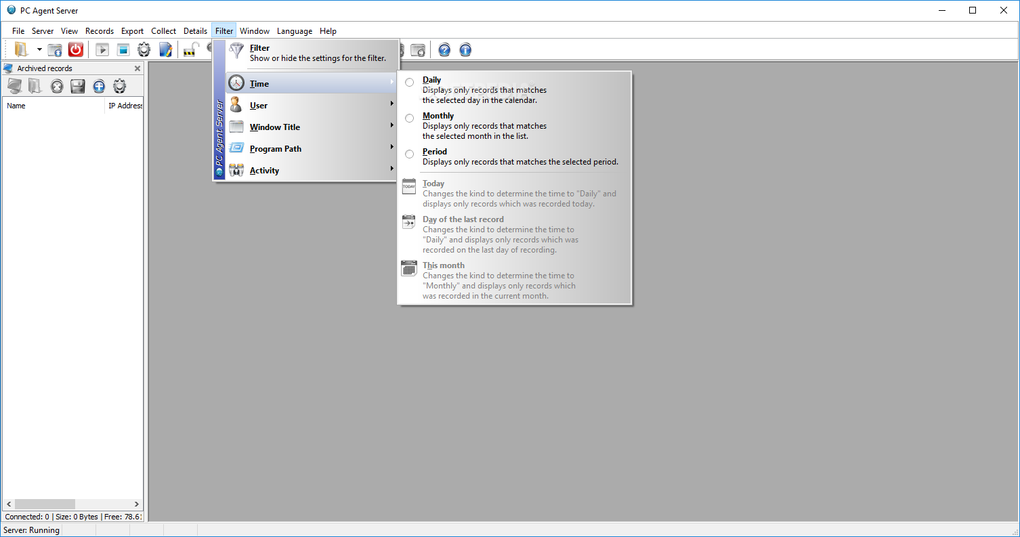This screenshot has width=1020, height=537.
Task: Click the PC Agent Server title bar icon
Action: pyautogui.click(x=12, y=10)
